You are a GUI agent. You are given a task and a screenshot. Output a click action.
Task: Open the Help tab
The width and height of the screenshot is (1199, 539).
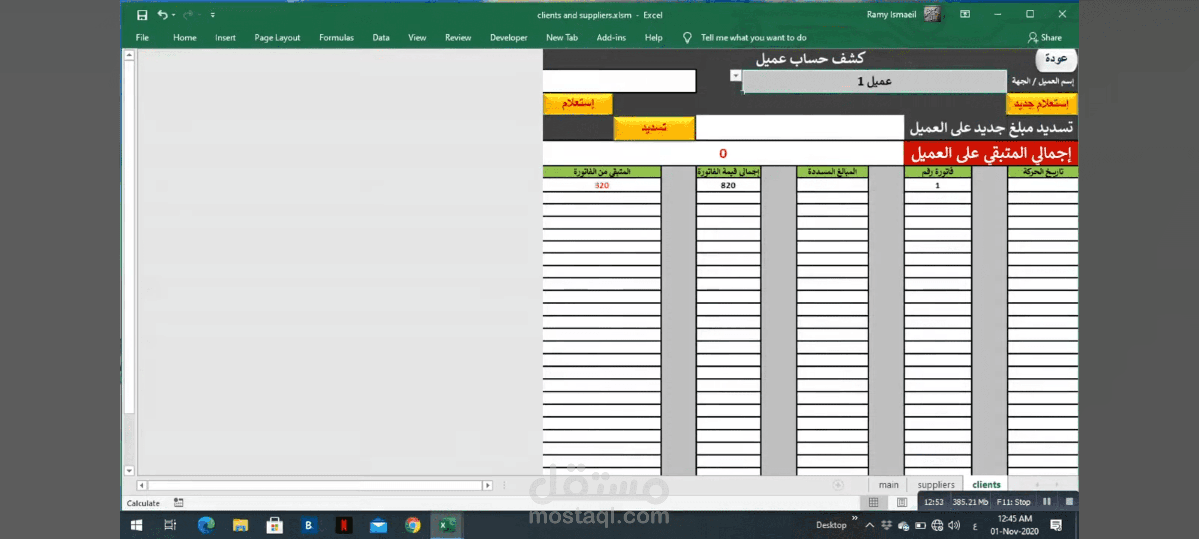[x=653, y=38]
